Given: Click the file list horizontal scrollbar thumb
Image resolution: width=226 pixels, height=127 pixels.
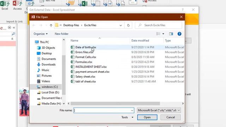Looking at the screenshot, I should (x=115, y=103).
